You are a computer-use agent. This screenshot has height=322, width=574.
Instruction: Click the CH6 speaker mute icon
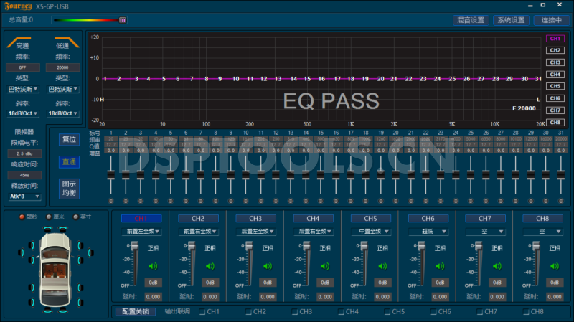pos(439,266)
